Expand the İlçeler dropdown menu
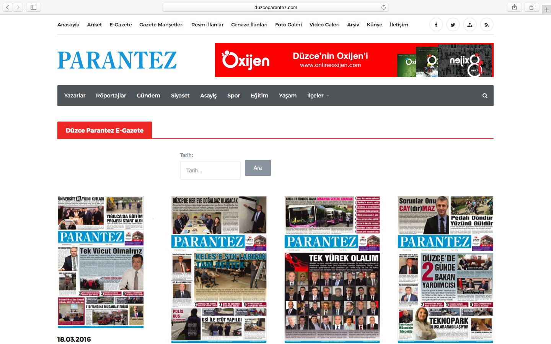551x344 pixels. [x=318, y=96]
